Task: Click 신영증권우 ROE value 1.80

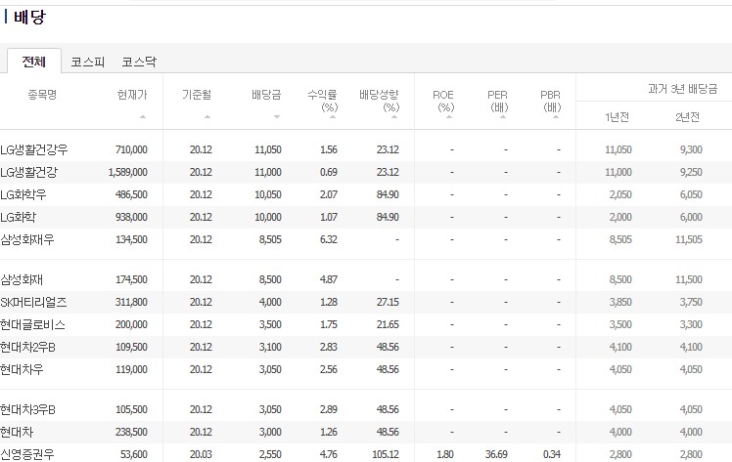Action: (x=445, y=454)
